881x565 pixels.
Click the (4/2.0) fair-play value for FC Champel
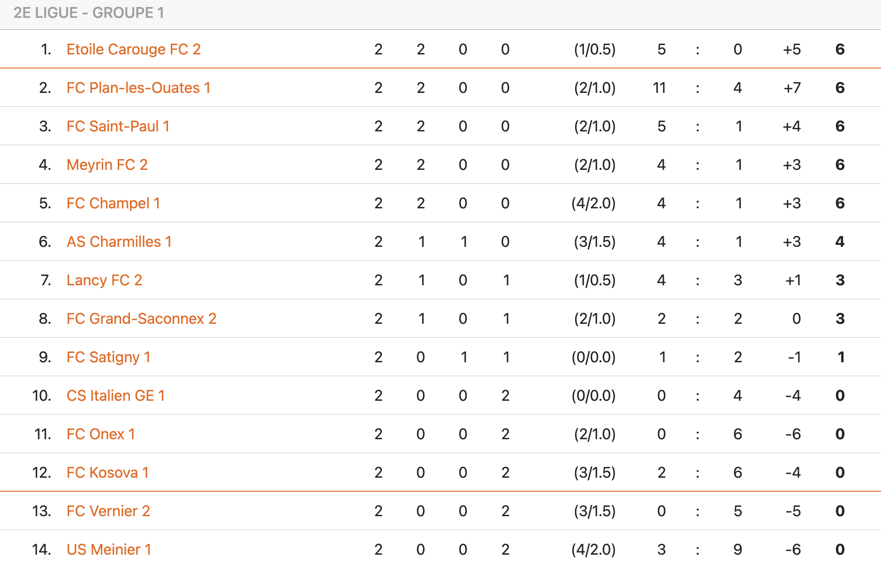593,203
